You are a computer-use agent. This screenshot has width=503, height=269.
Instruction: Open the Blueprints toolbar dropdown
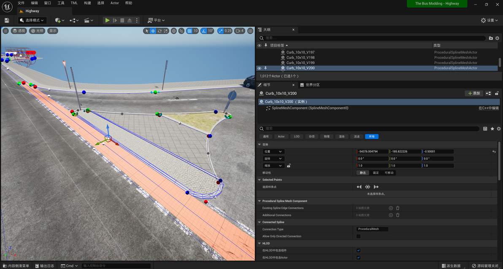tap(74, 20)
